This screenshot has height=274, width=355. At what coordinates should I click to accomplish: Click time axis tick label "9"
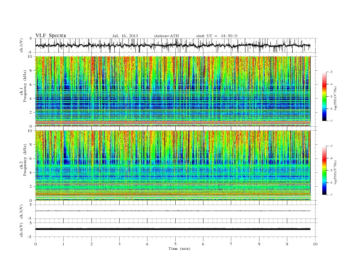tap(287, 244)
